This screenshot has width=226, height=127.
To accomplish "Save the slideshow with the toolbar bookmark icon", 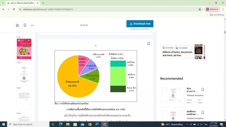I will click(x=25, y=25).
